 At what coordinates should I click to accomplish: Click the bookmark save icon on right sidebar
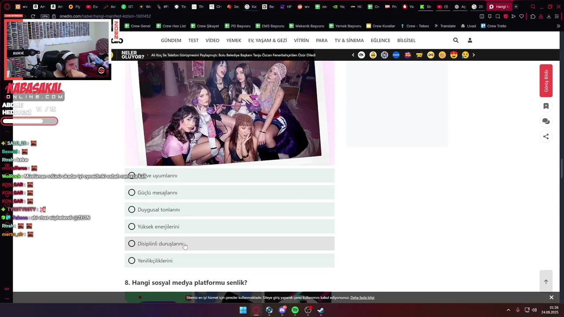(546, 106)
